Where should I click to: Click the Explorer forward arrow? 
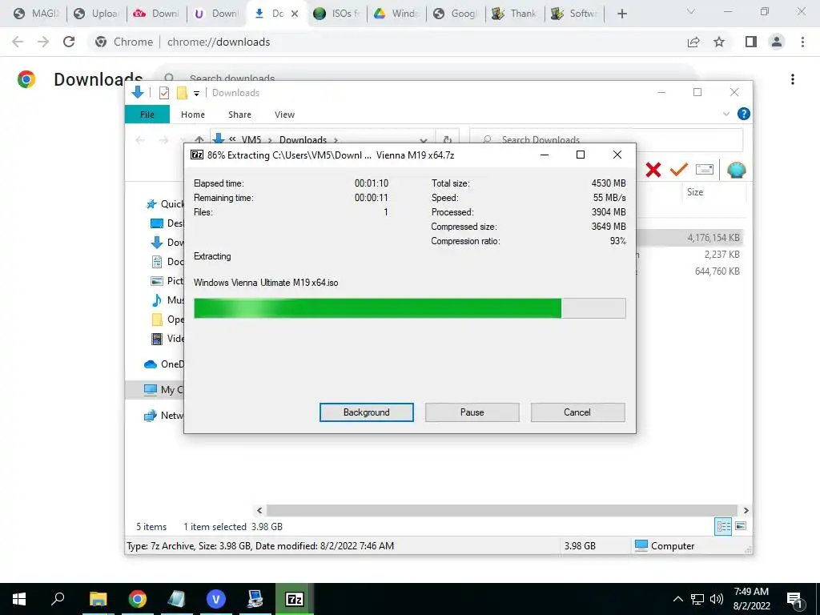coord(163,139)
